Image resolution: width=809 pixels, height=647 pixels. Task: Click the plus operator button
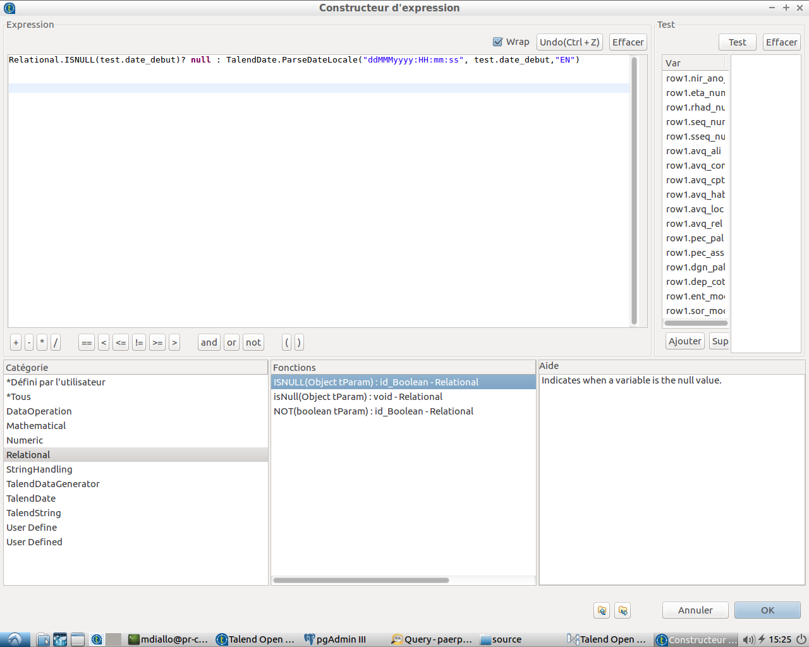pyautogui.click(x=16, y=342)
